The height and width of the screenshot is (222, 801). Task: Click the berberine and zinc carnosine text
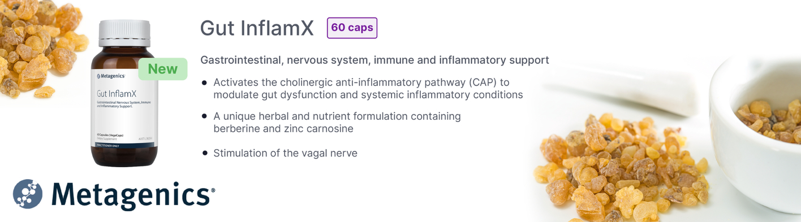283,129
